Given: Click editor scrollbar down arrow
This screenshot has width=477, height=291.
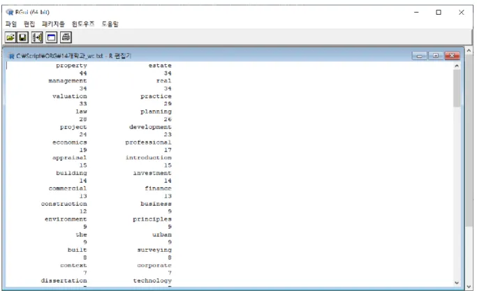Looking at the screenshot, I should [457, 283].
